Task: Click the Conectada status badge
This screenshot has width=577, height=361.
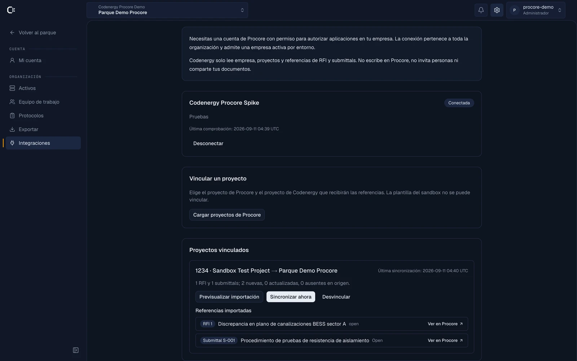Action: (x=459, y=103)
